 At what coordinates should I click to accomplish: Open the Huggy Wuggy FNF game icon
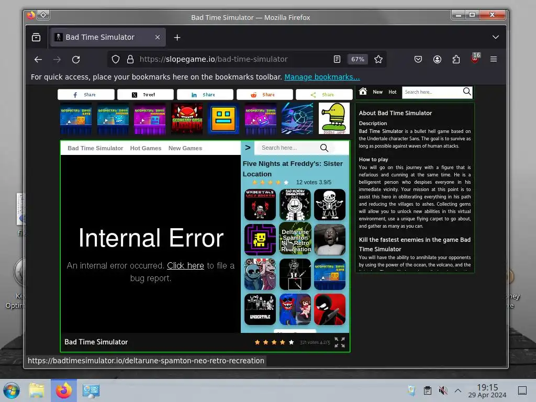click(295, 309)
